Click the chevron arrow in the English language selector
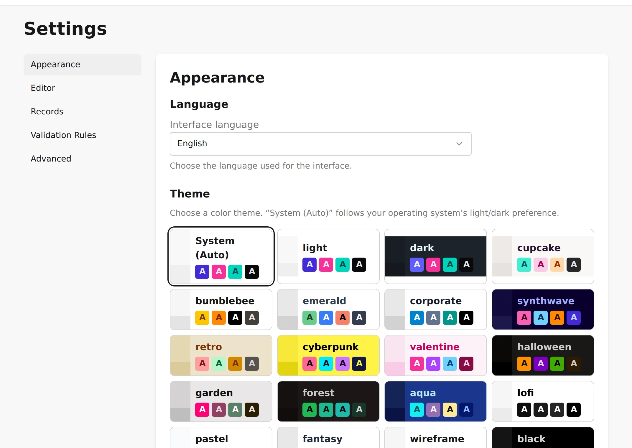Image resolution: width=632 pixels, height=448 pixels. click(x=459, y=144)
